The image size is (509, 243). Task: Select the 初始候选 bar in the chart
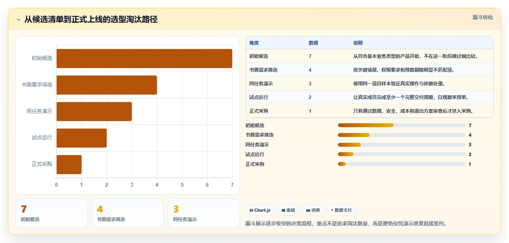click(144, 59)
